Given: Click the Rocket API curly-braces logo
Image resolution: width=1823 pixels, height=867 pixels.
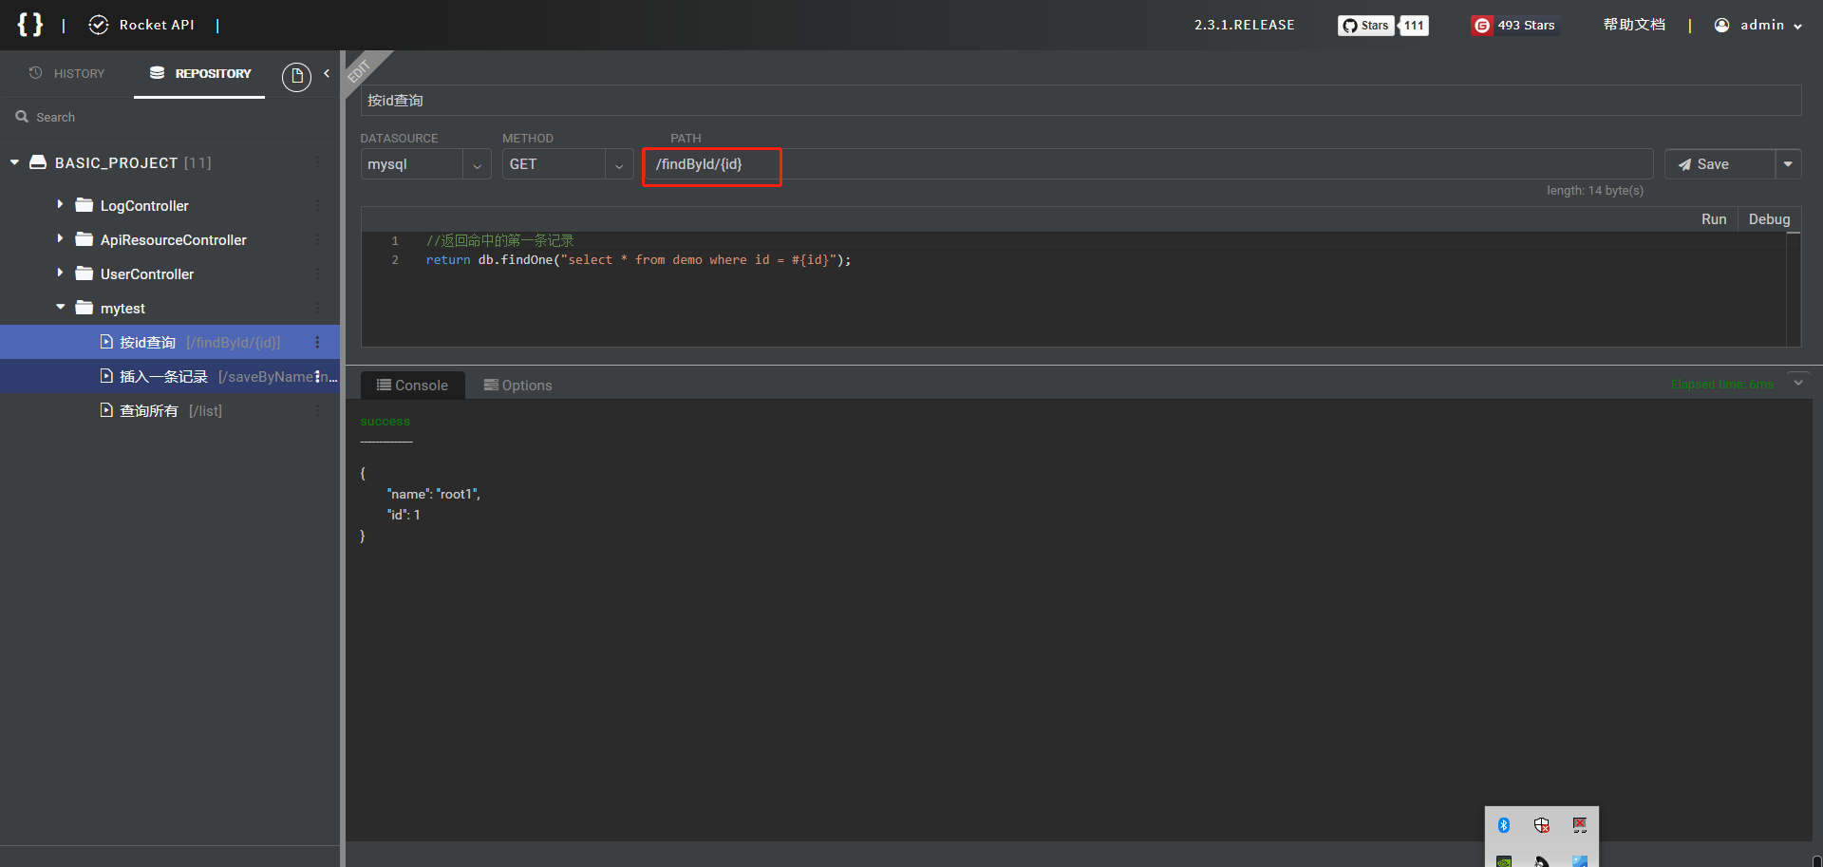Looking at the screenshot, I should (30, 25).
